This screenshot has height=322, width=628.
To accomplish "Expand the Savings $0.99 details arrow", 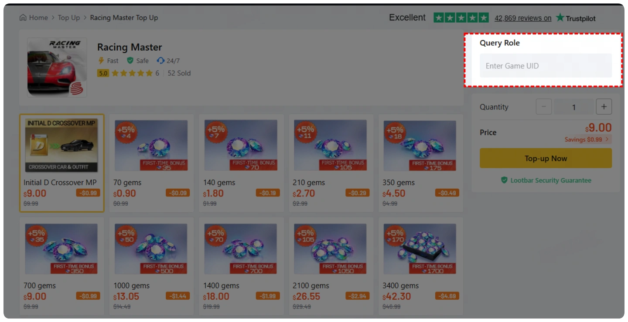I will (x=607, y=139).
